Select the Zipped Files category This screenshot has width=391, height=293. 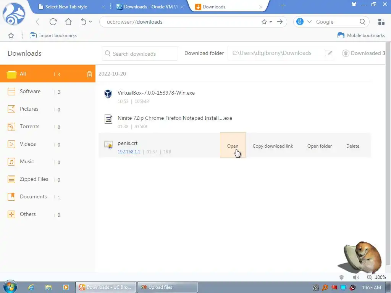[48, 179]
